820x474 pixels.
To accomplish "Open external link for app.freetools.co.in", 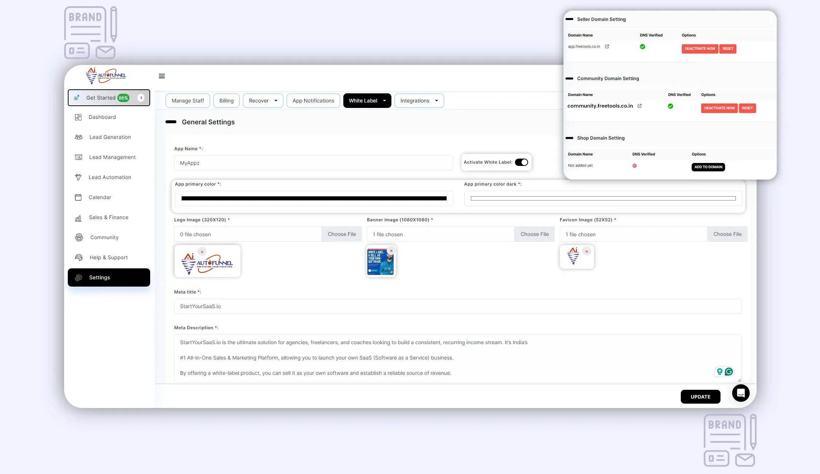I will coord(607,46).
